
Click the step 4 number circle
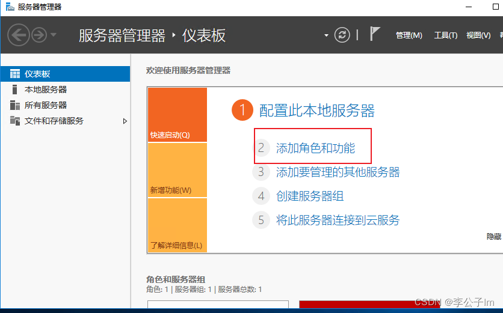[x=261, y=196]
